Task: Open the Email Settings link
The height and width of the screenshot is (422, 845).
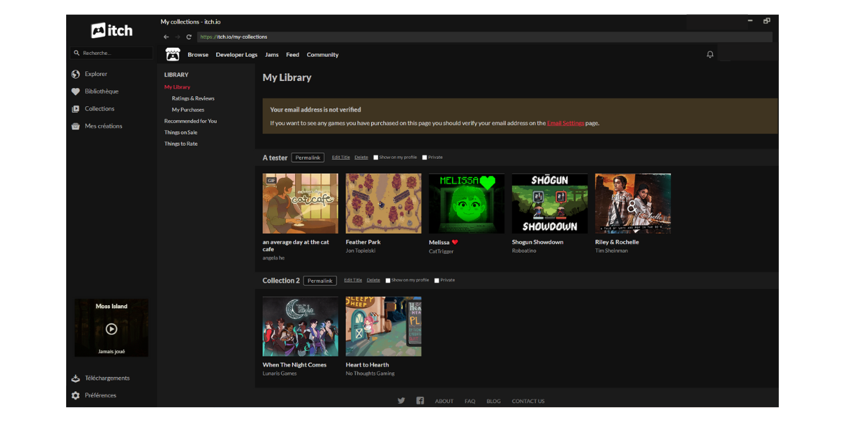Action: (565, 123)
